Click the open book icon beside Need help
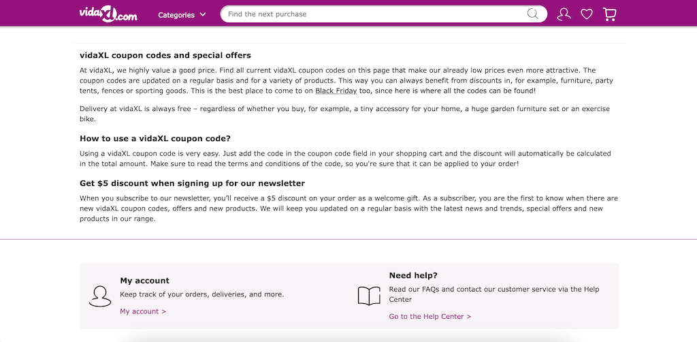The image size is (697, 342). pos(369,296)
